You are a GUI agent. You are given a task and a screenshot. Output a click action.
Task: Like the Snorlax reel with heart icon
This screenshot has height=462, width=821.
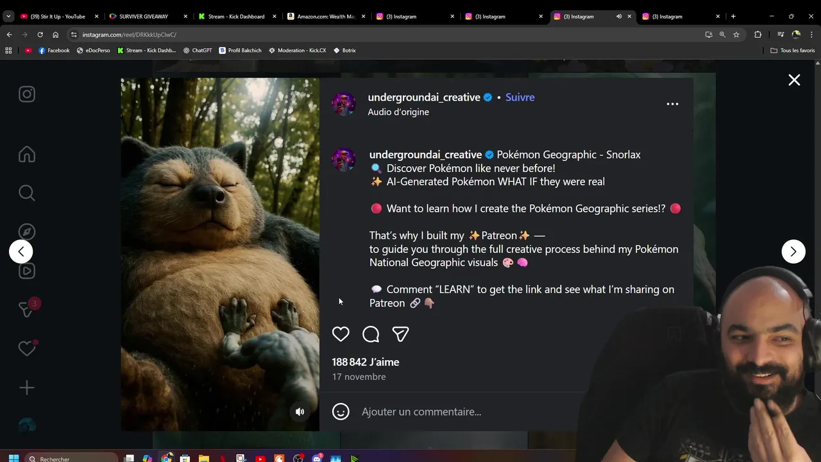[x=341, y=334]
